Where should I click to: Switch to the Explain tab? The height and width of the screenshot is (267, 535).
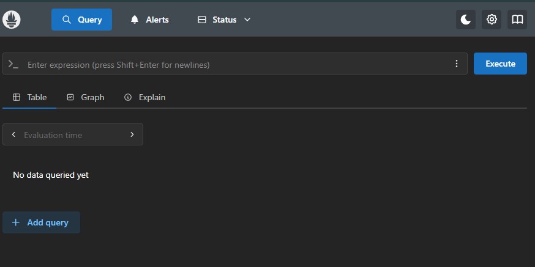point(145,97)
